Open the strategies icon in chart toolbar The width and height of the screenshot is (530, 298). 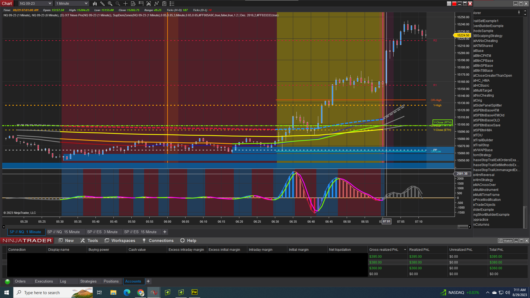tap(164, 4)
